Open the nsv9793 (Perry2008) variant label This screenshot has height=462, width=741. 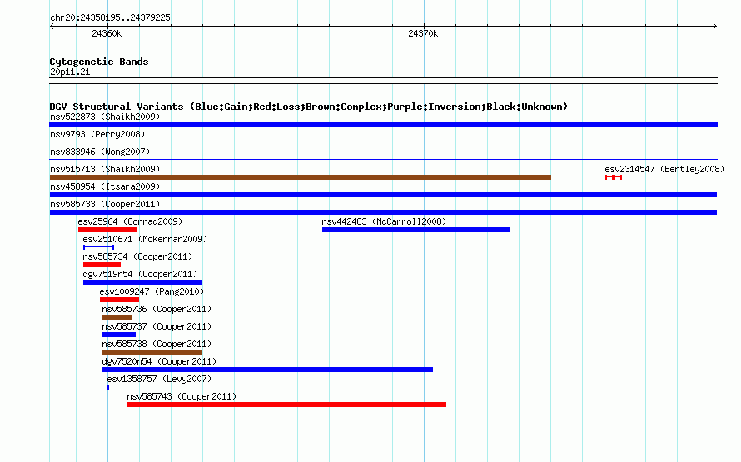click(x=97, y=134)
